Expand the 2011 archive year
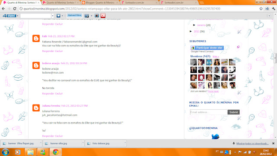The width and height of the screenshot is (277, 156). [191, 31]
